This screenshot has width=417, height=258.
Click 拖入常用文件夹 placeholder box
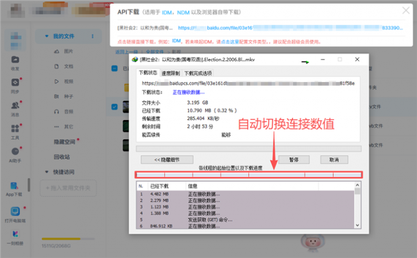coord(68,188)
